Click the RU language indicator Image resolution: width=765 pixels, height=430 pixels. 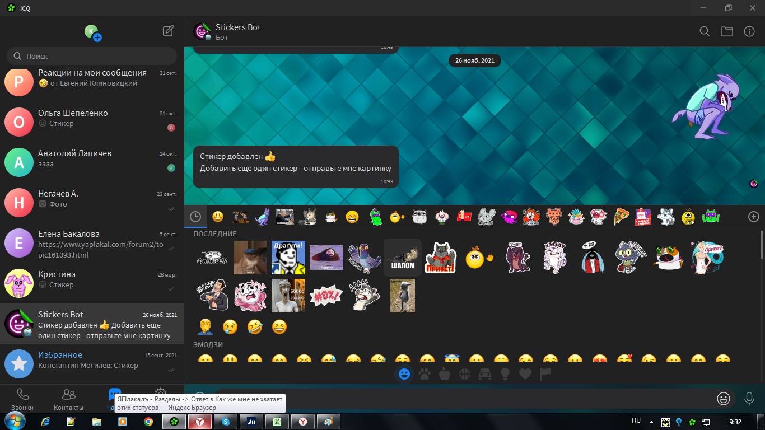pyautogui.click(x=636, y=420)
